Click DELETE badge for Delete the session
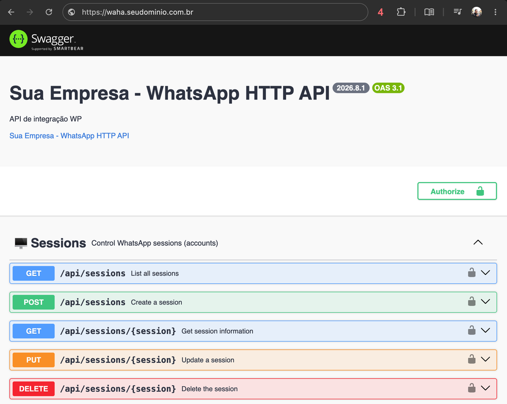 34,389
